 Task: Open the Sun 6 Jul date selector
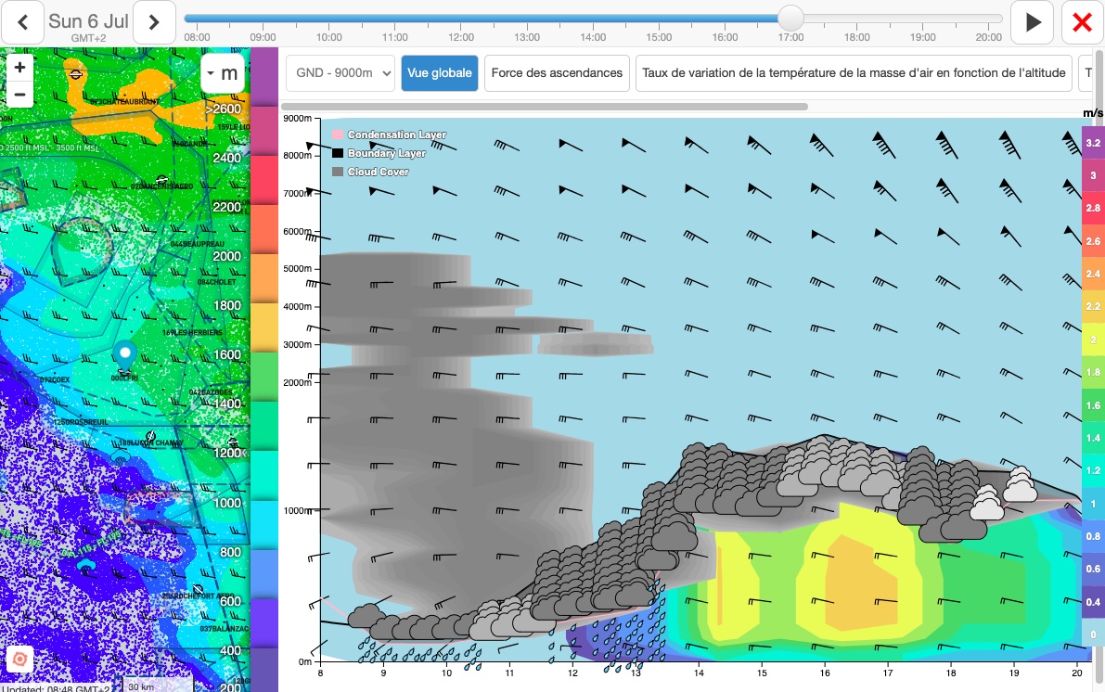[x=88, y=22]
